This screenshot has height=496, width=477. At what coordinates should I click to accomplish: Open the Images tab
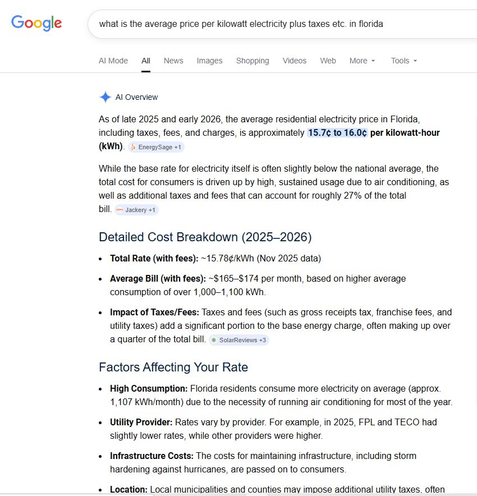209,61
